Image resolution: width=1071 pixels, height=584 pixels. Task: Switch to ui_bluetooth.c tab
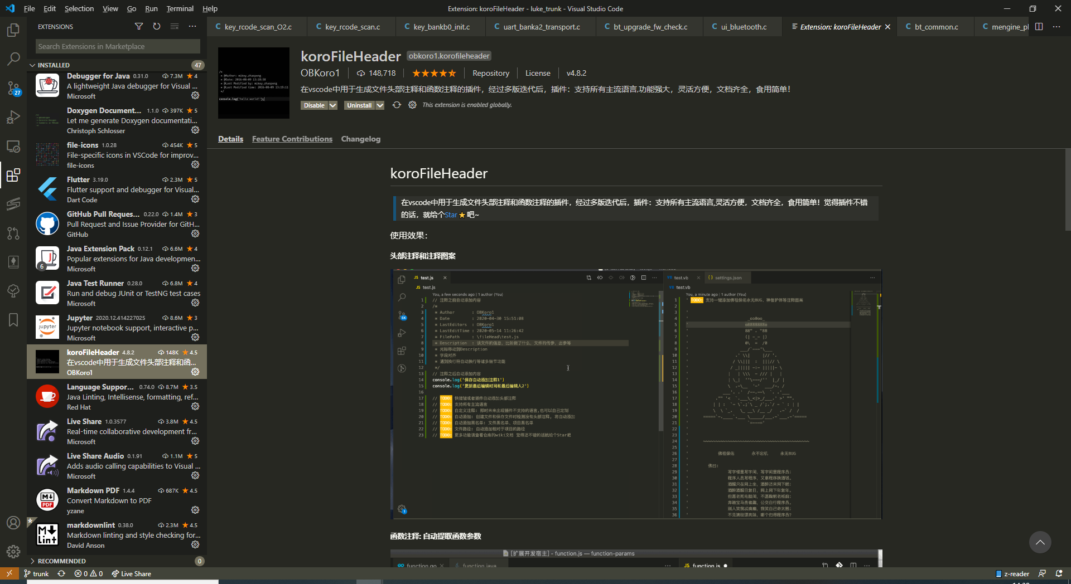742,27
